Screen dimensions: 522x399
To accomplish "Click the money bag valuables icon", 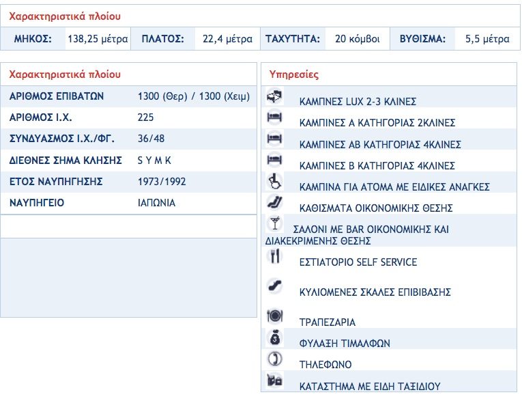I will click(x=275, y=338).
